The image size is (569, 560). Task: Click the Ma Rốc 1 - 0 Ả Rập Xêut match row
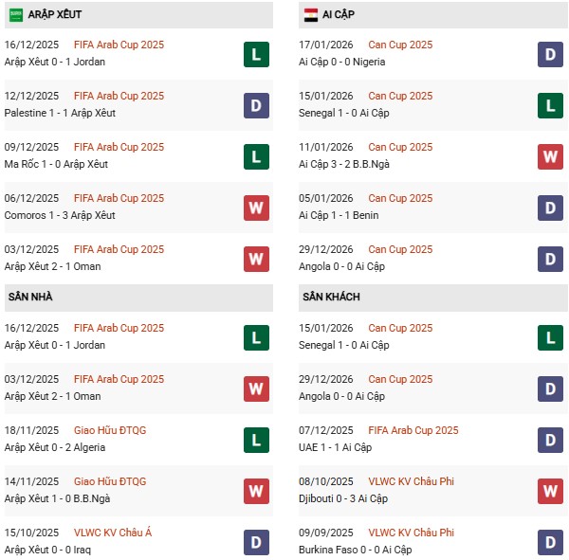point(57,164)
